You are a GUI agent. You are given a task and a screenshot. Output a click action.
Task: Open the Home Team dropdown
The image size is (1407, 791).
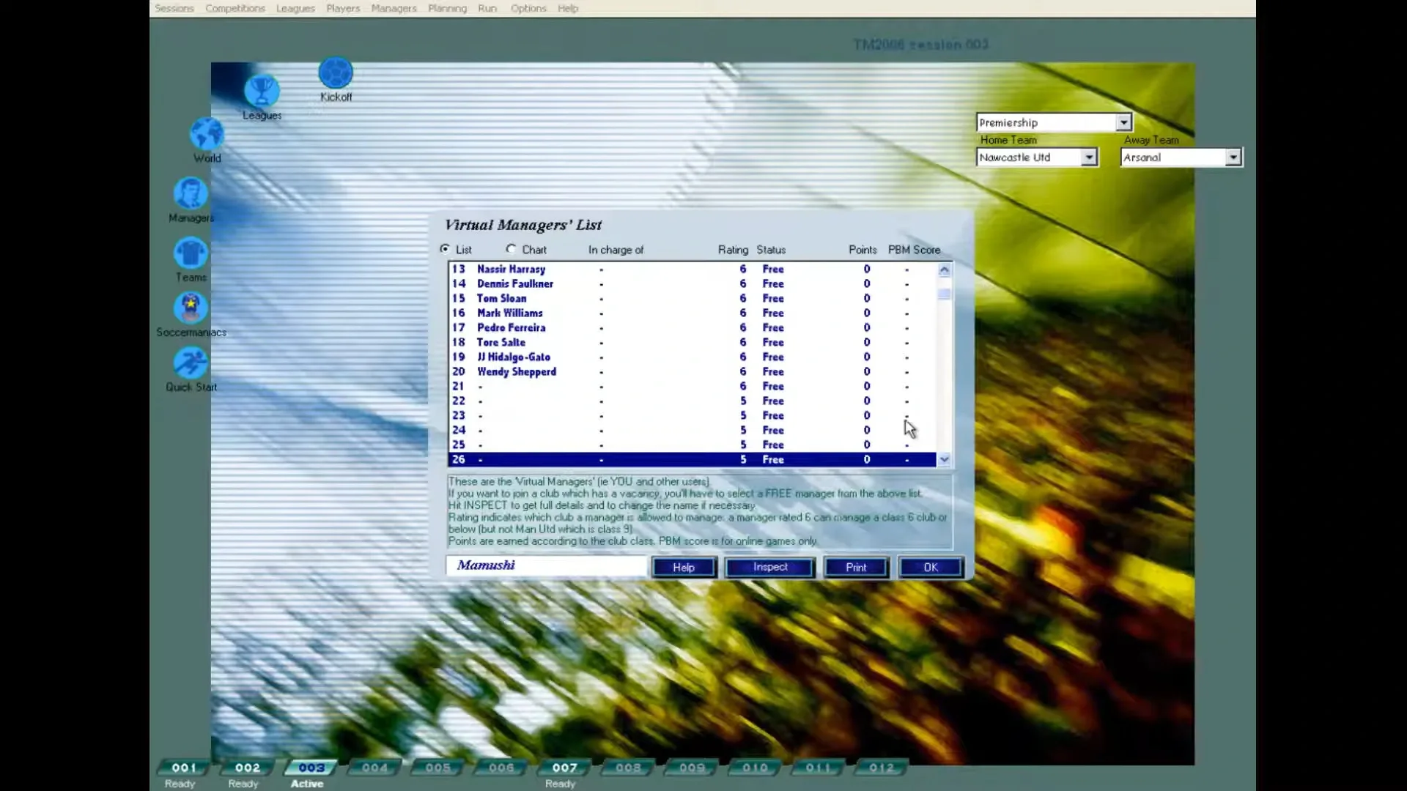1089,157
